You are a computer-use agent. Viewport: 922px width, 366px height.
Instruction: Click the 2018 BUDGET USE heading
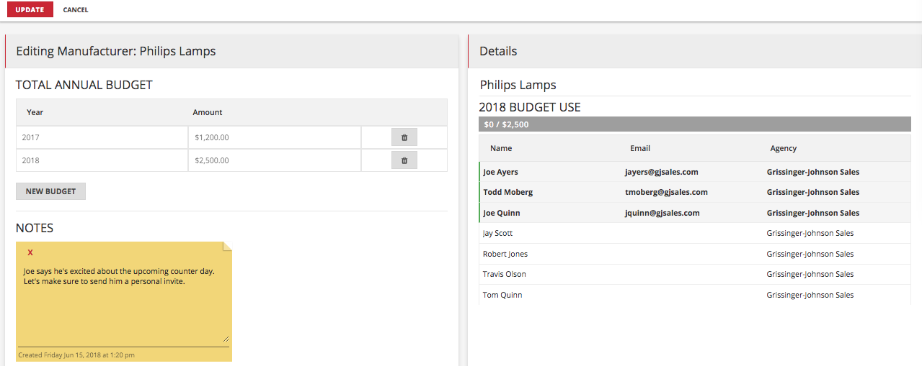[x=530, y=107]
